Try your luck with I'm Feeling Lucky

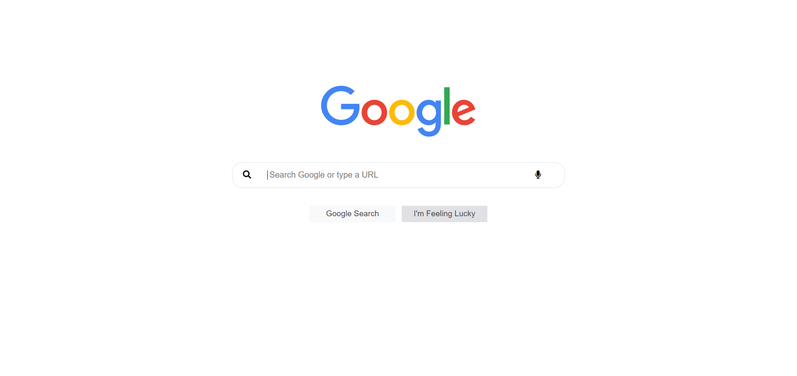[445, 214]
